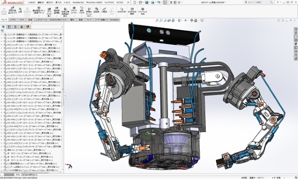
Task: Open the PropertyManager tab icon
Action: (x=9, y=27)
